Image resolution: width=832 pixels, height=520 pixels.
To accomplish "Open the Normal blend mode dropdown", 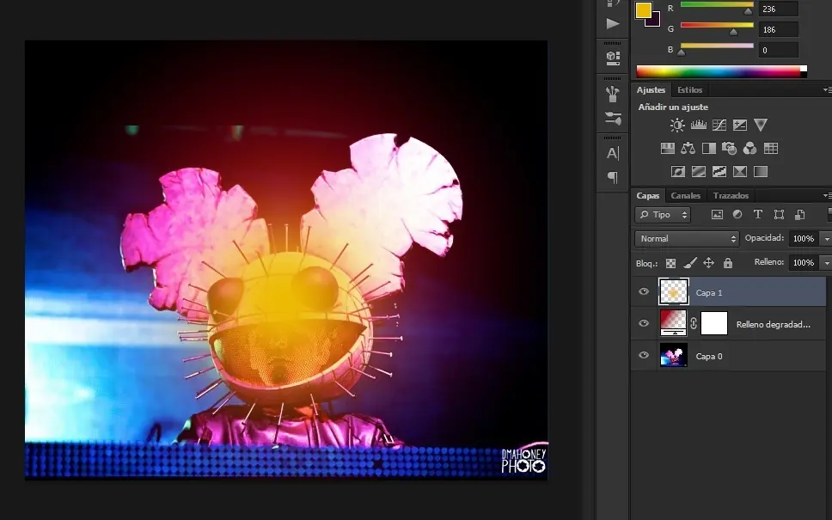I will click(x=687, y=239).
